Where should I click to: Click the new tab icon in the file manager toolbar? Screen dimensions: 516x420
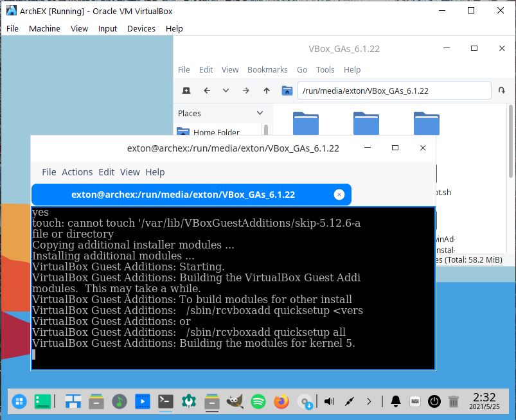(x=186, y=91)
